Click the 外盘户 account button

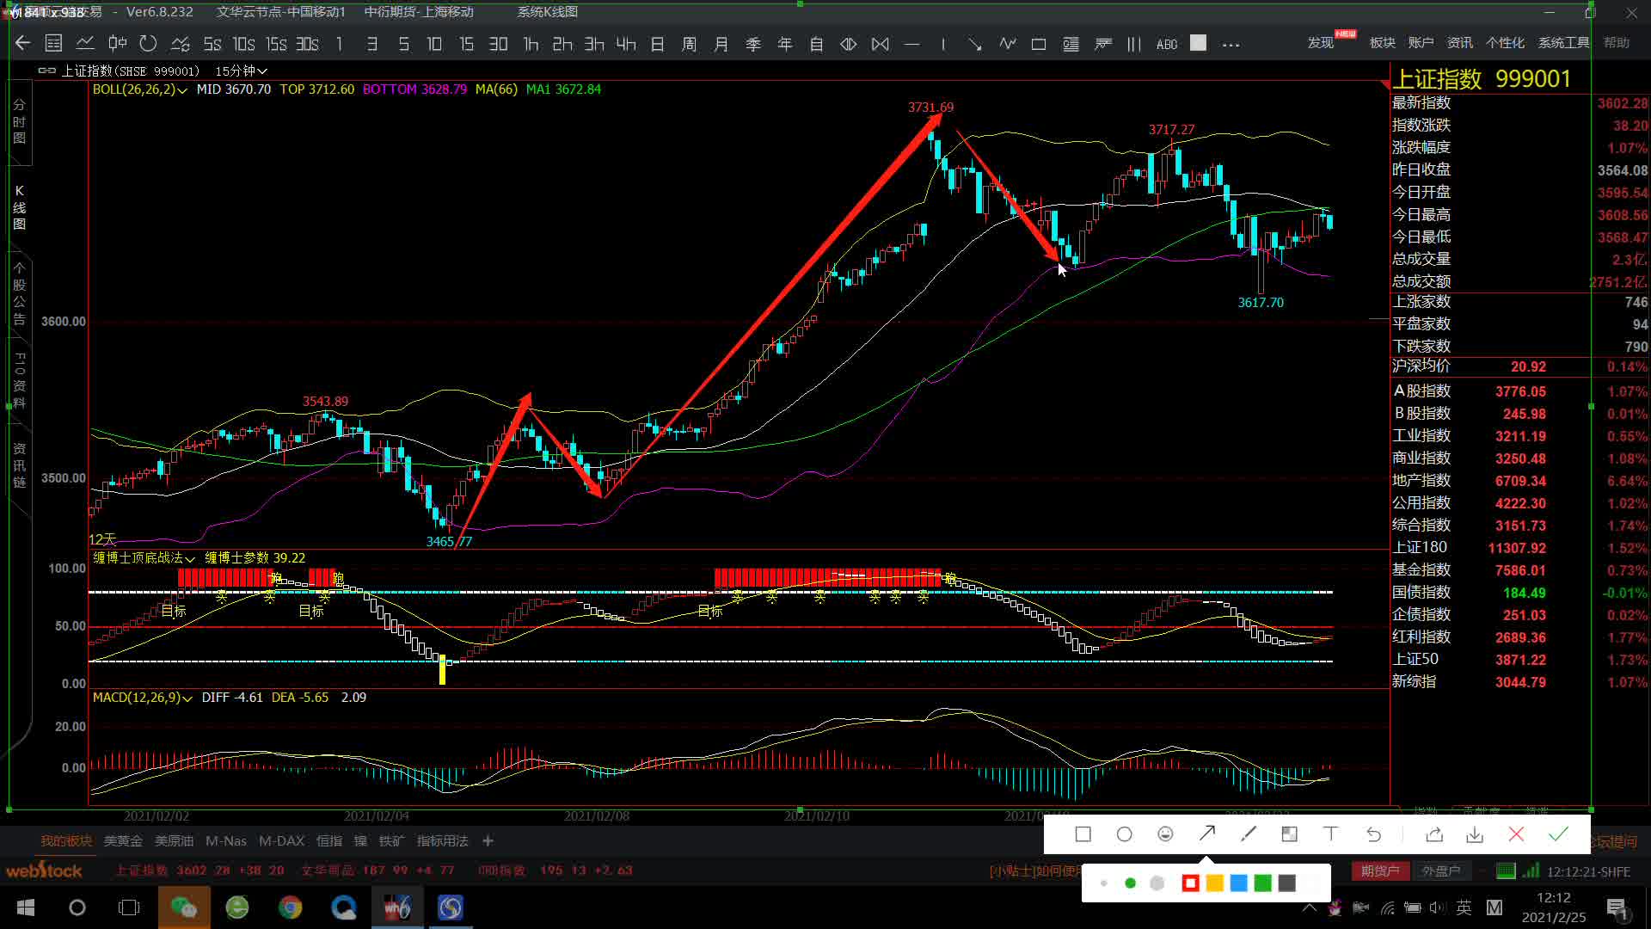(x=1441, y=871)
